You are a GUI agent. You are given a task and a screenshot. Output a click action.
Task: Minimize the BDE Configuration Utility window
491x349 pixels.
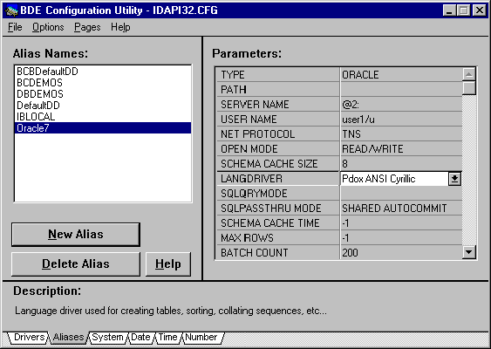(x=449, y=10)
